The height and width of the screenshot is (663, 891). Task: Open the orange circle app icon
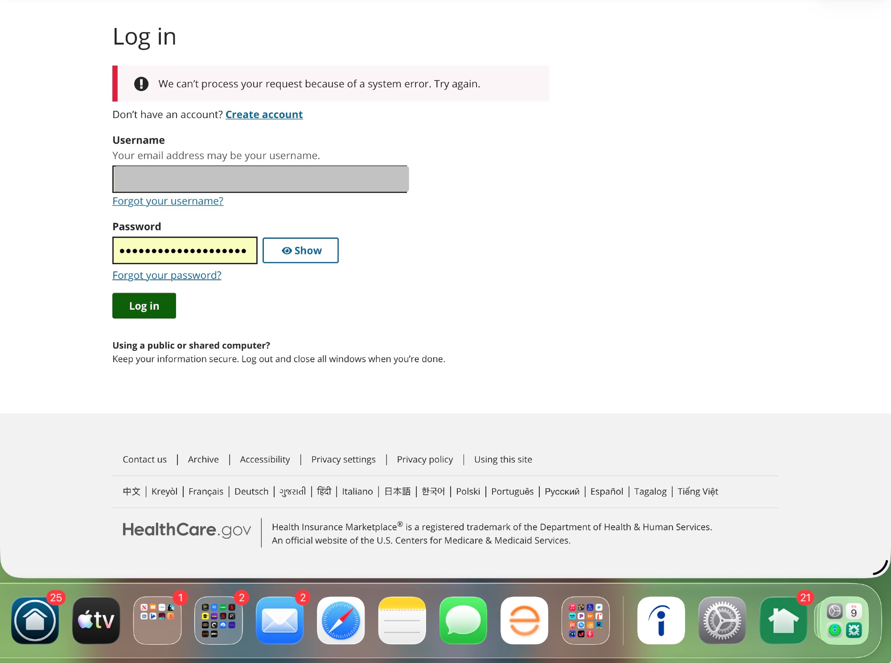click(x=524, y=620)
